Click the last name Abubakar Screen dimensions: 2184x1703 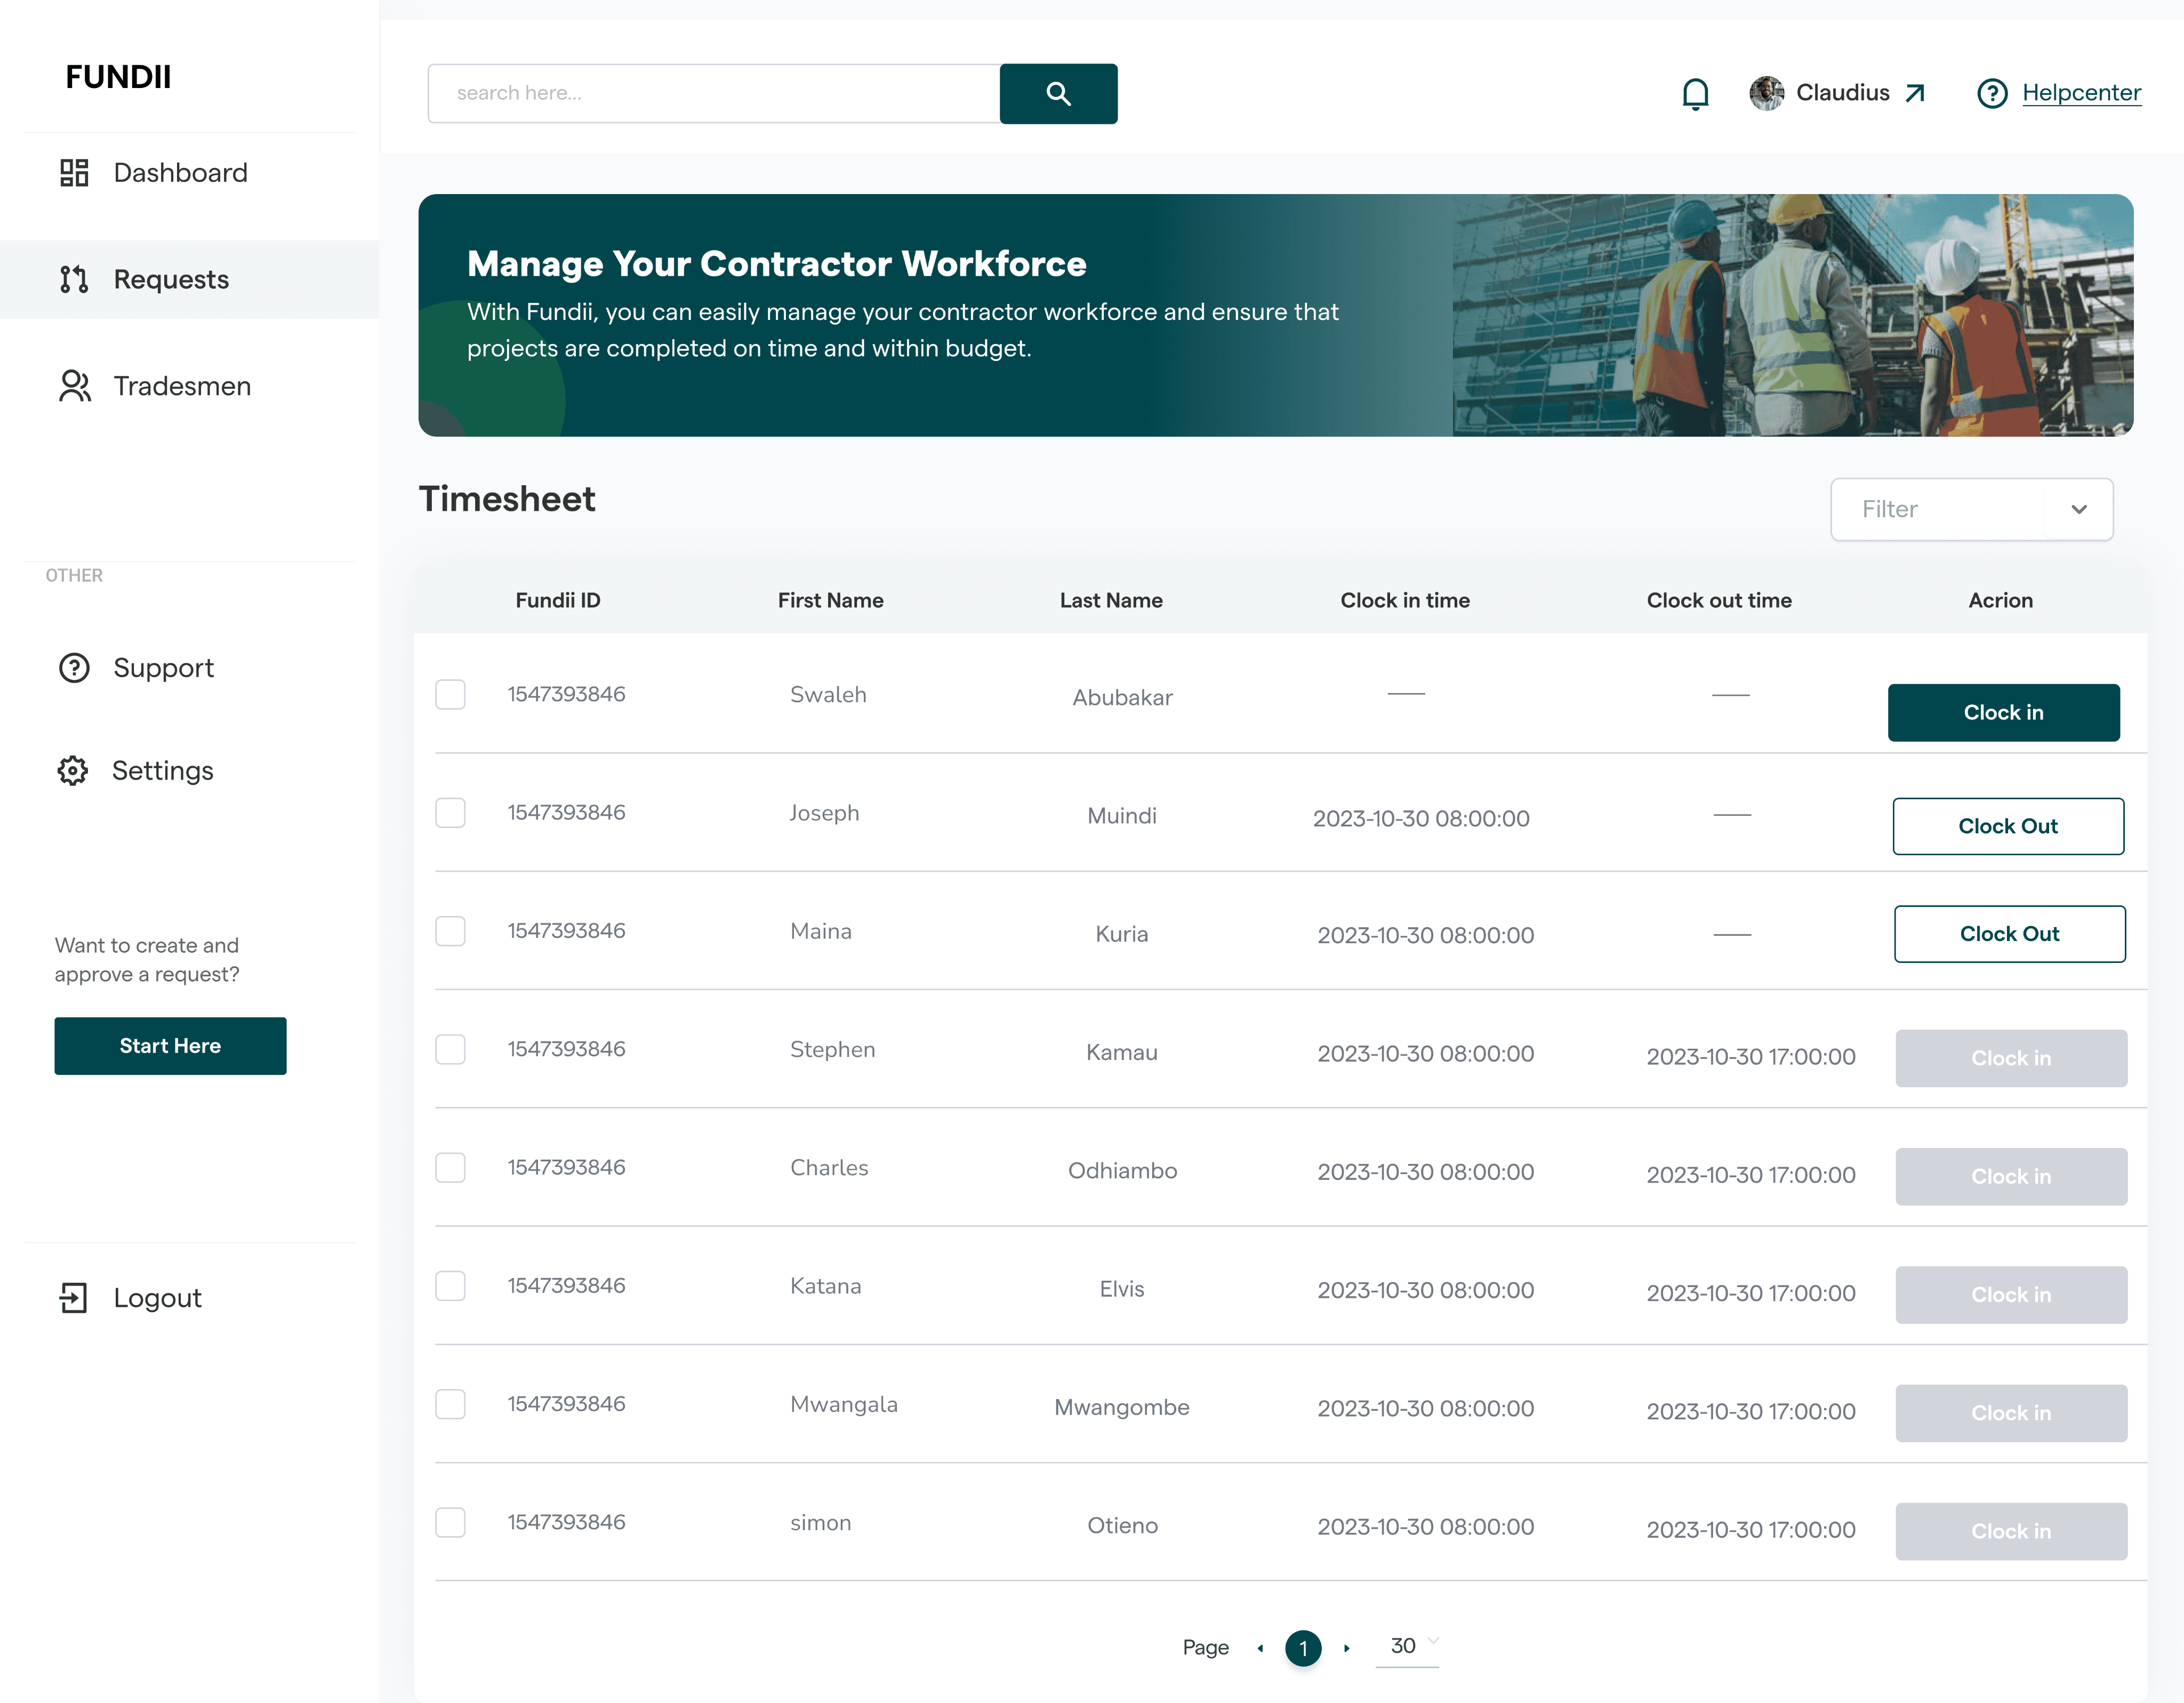(x=1122, y=698)
